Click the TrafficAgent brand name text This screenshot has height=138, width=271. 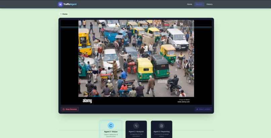pyautogui.click(x=70, y=4)
